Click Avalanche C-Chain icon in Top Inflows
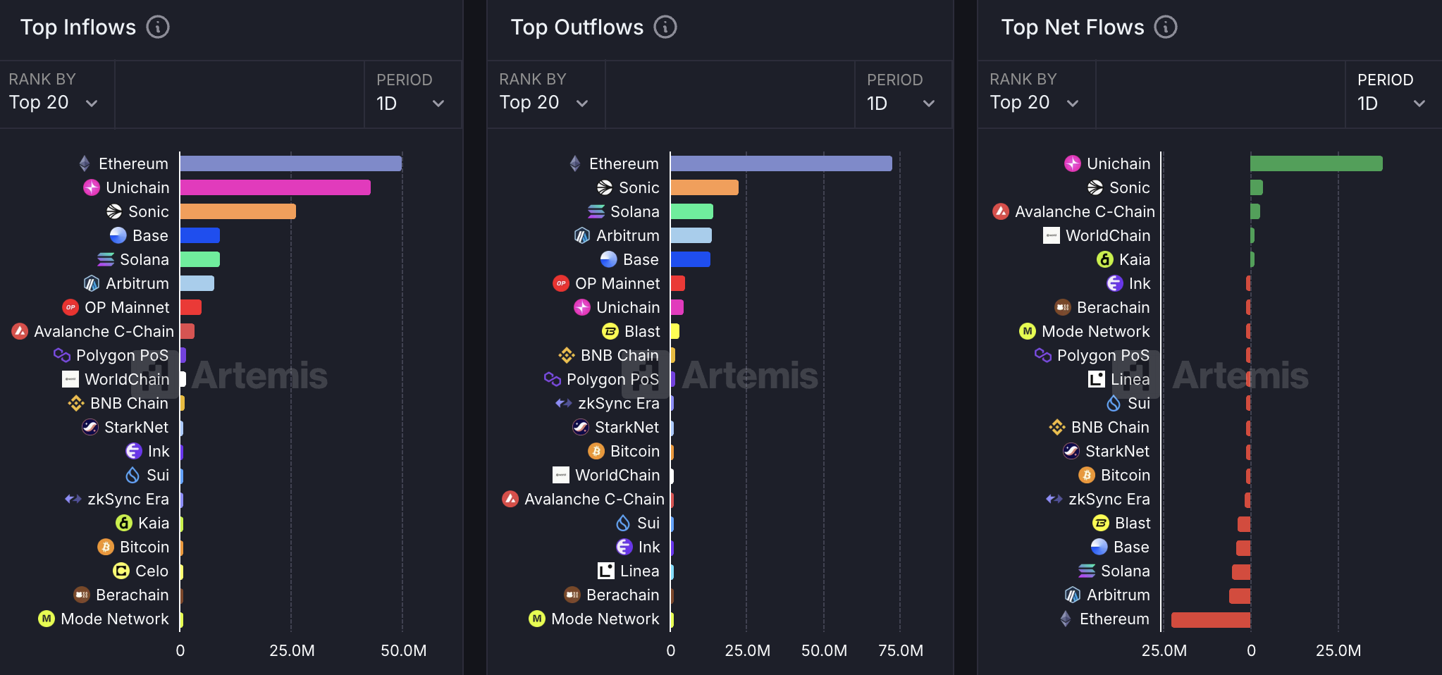This screenshot has width=1442, height=675. pyautogui.click(x=20, y=331)
